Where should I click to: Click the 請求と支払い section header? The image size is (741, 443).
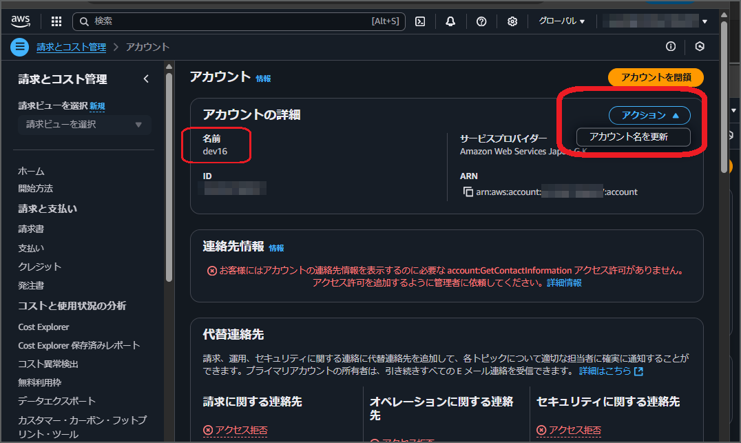point(48,209)
